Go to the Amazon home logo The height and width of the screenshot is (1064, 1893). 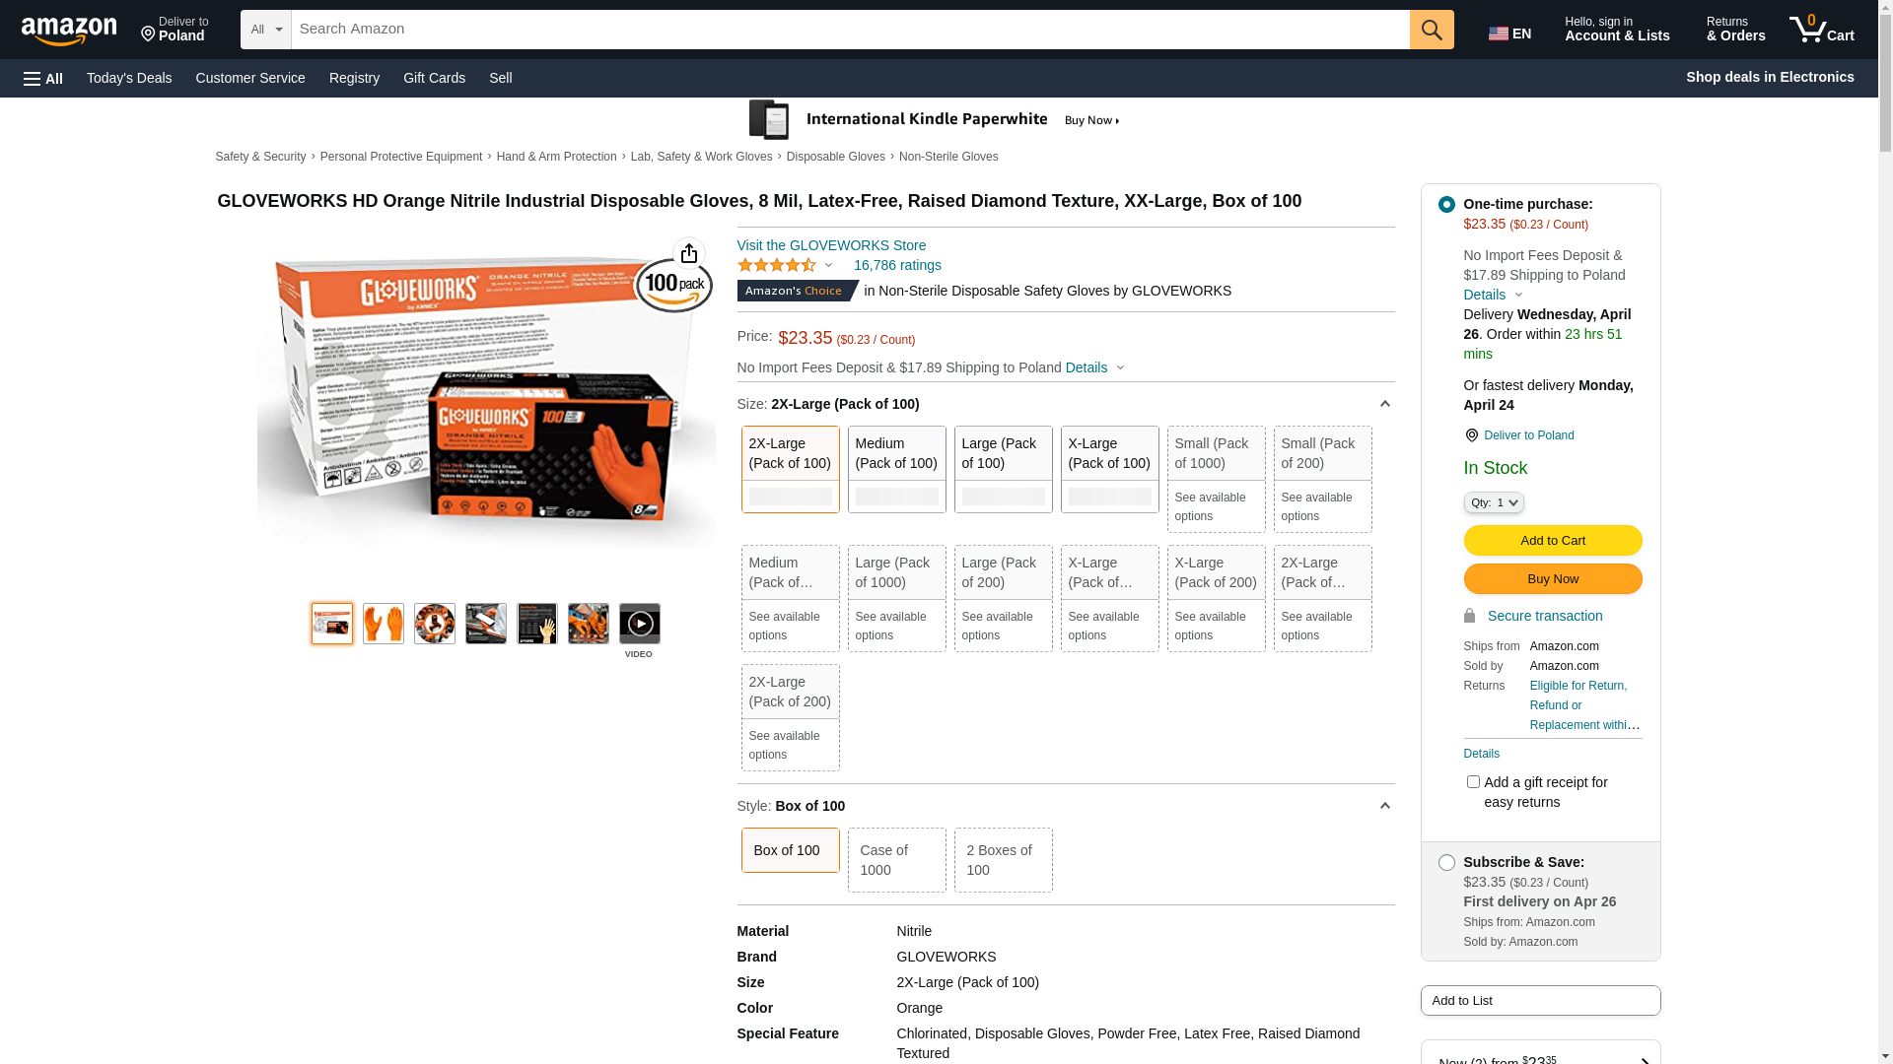point(69,31)
